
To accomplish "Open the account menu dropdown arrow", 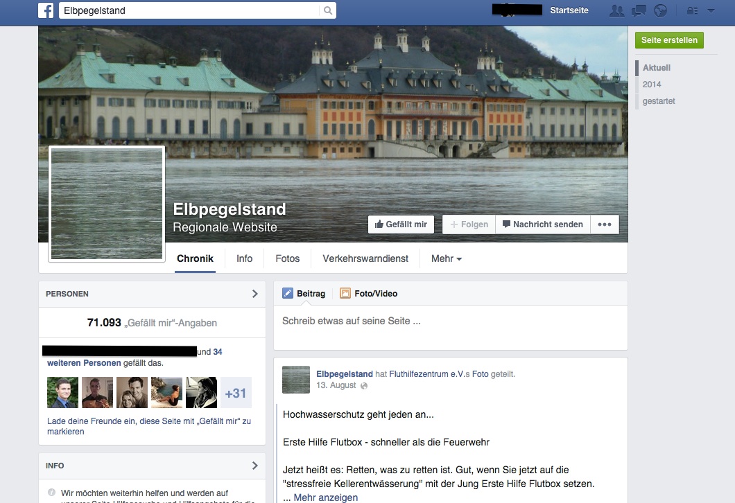I will pos(711,10).
